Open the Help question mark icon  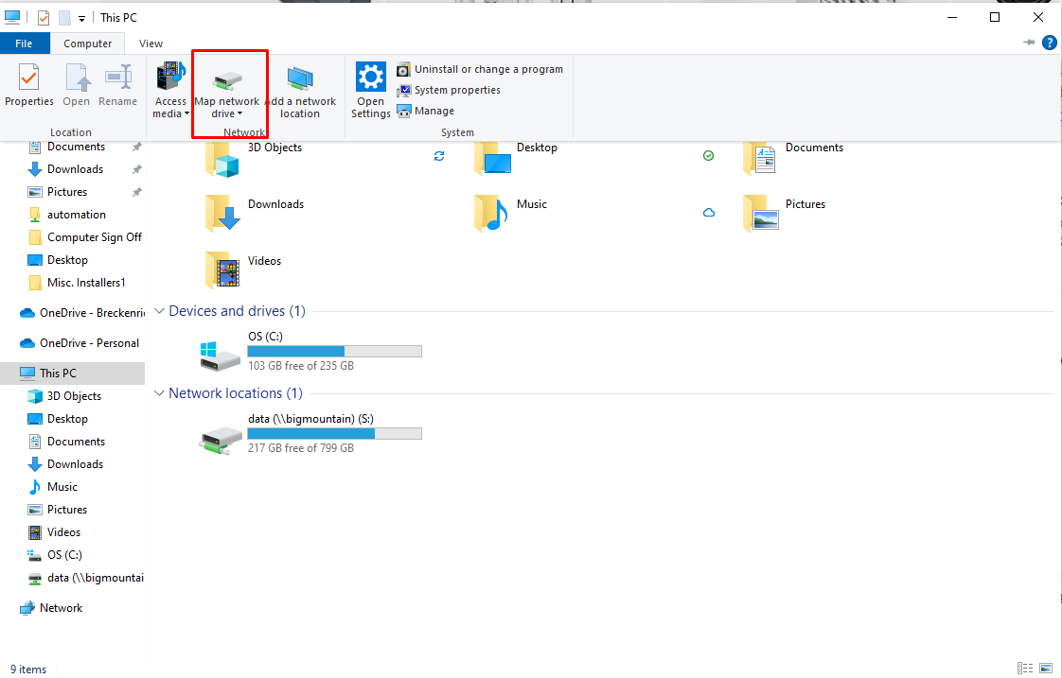(x=1050, y=43)
